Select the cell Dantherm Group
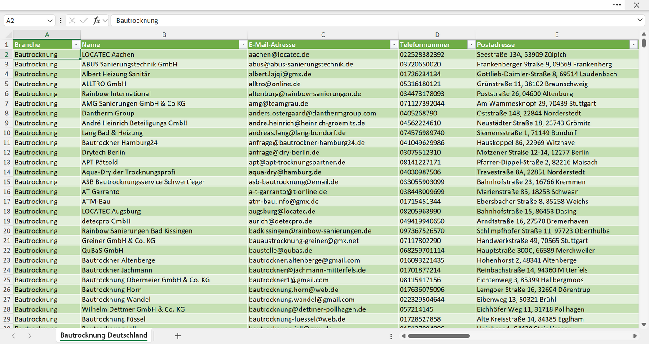This screenshot has width=649, height=344. coord(164,113)
